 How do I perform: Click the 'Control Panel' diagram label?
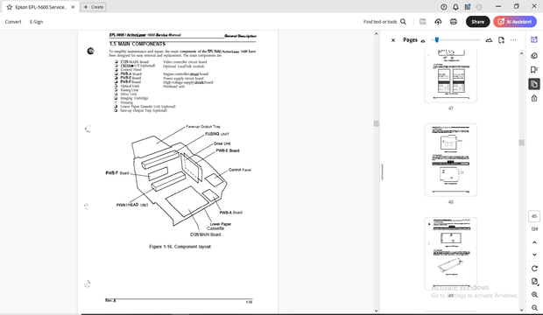click(240, 170)
